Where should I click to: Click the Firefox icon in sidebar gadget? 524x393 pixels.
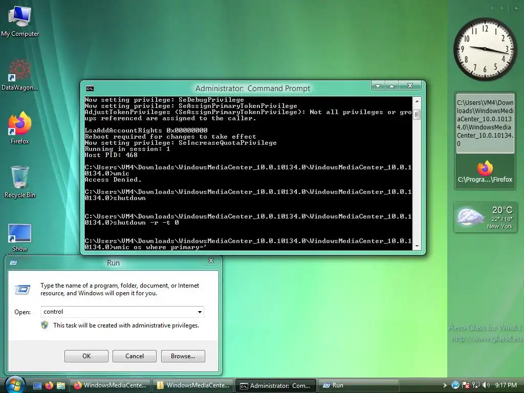pyautogui.click(x=485, y=168)
